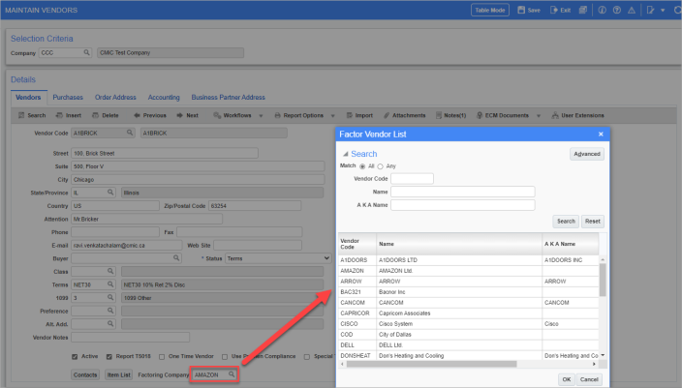
Task: Open Factoring Company lookup magnifier
Action: (x=232, y=374)
